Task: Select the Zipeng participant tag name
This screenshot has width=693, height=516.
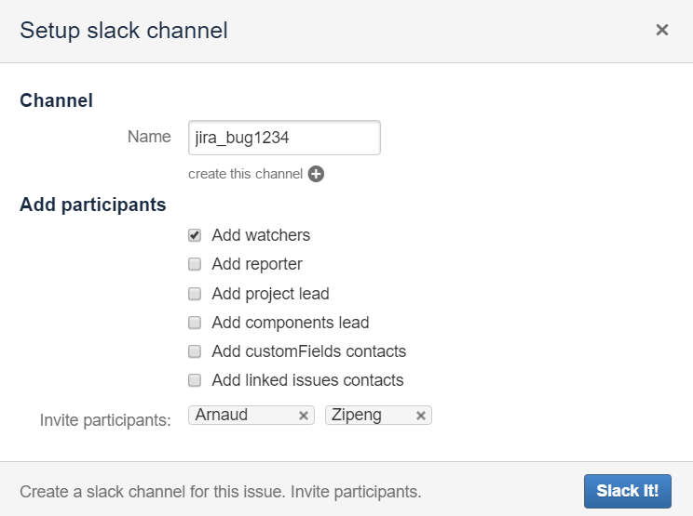Action: tap(357, 415)
